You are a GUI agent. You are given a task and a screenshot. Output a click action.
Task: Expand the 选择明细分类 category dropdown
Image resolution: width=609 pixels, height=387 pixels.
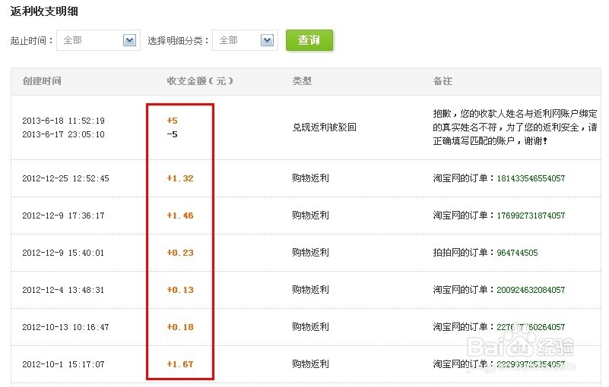(244, 40)
